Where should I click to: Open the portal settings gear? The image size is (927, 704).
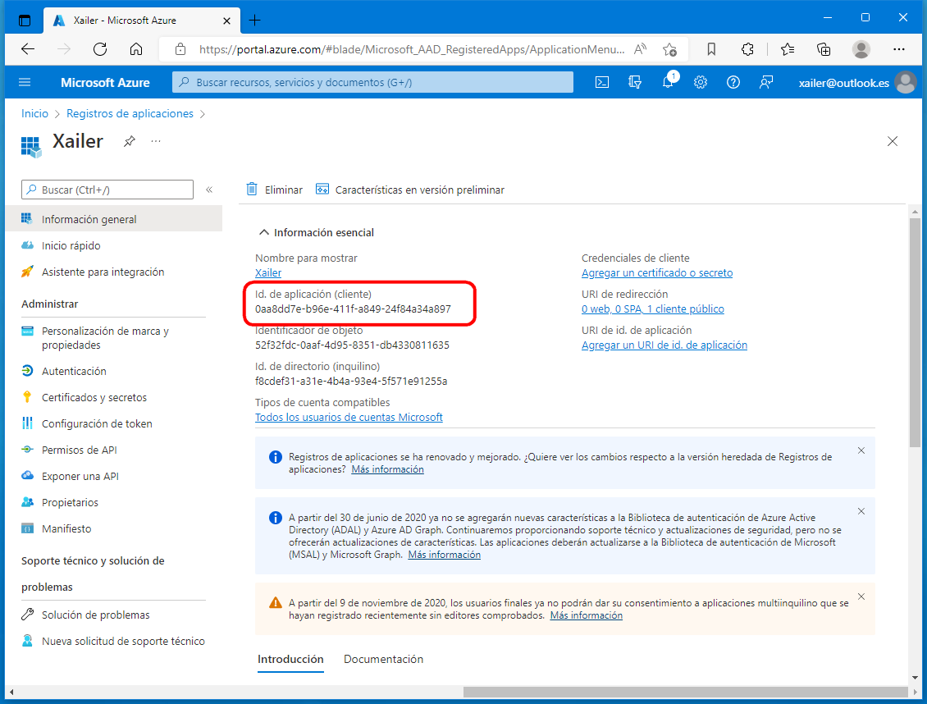pos(701,82)
